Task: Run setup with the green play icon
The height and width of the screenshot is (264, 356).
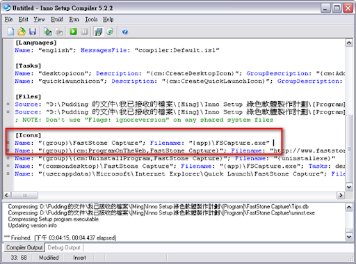Action: point(73,31)
